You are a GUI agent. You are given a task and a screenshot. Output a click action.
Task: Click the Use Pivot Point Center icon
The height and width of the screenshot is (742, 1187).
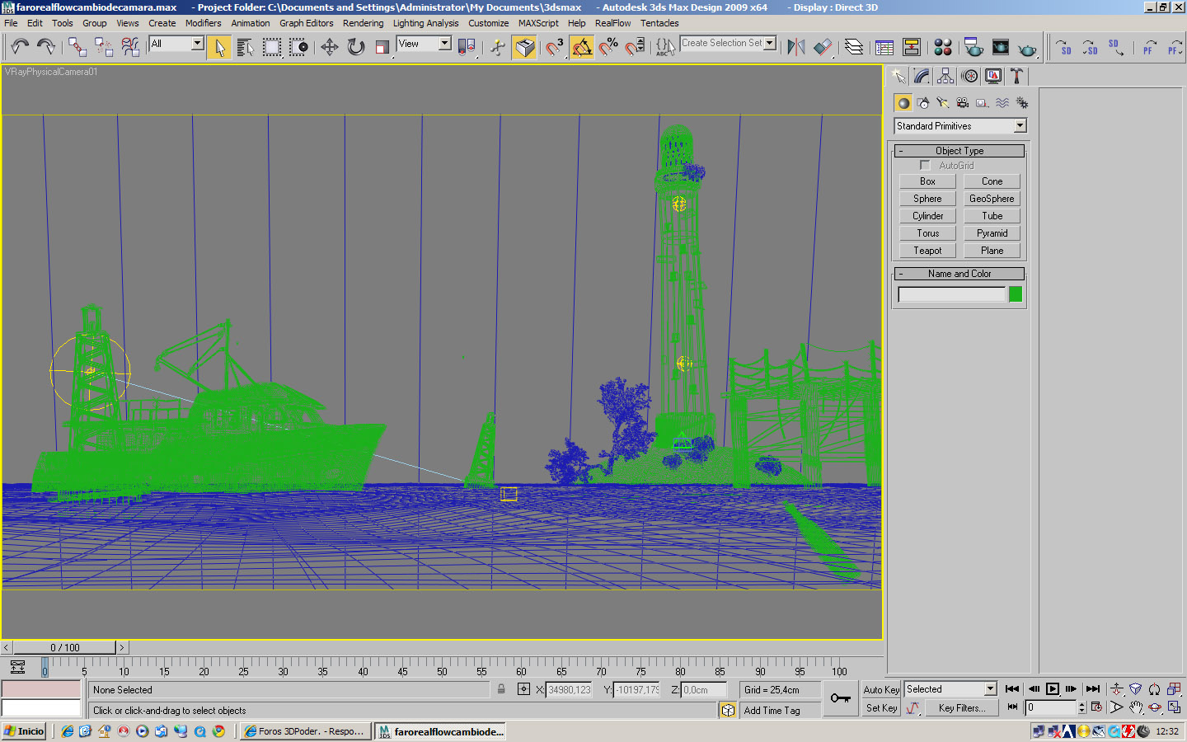pos(467,47)
